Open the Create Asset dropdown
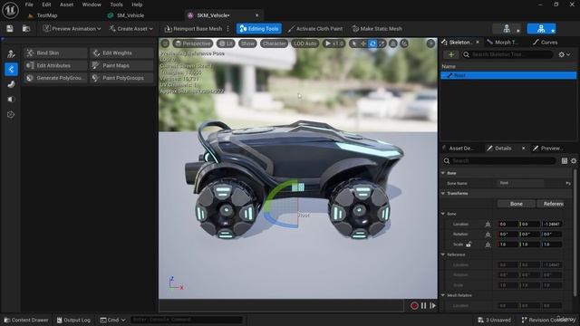This screenshot has height=326, width=580. 130,28
